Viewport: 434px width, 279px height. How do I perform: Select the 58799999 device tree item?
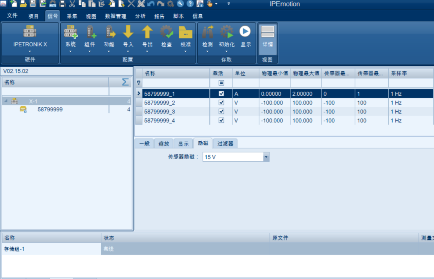(x=50, y=110)
